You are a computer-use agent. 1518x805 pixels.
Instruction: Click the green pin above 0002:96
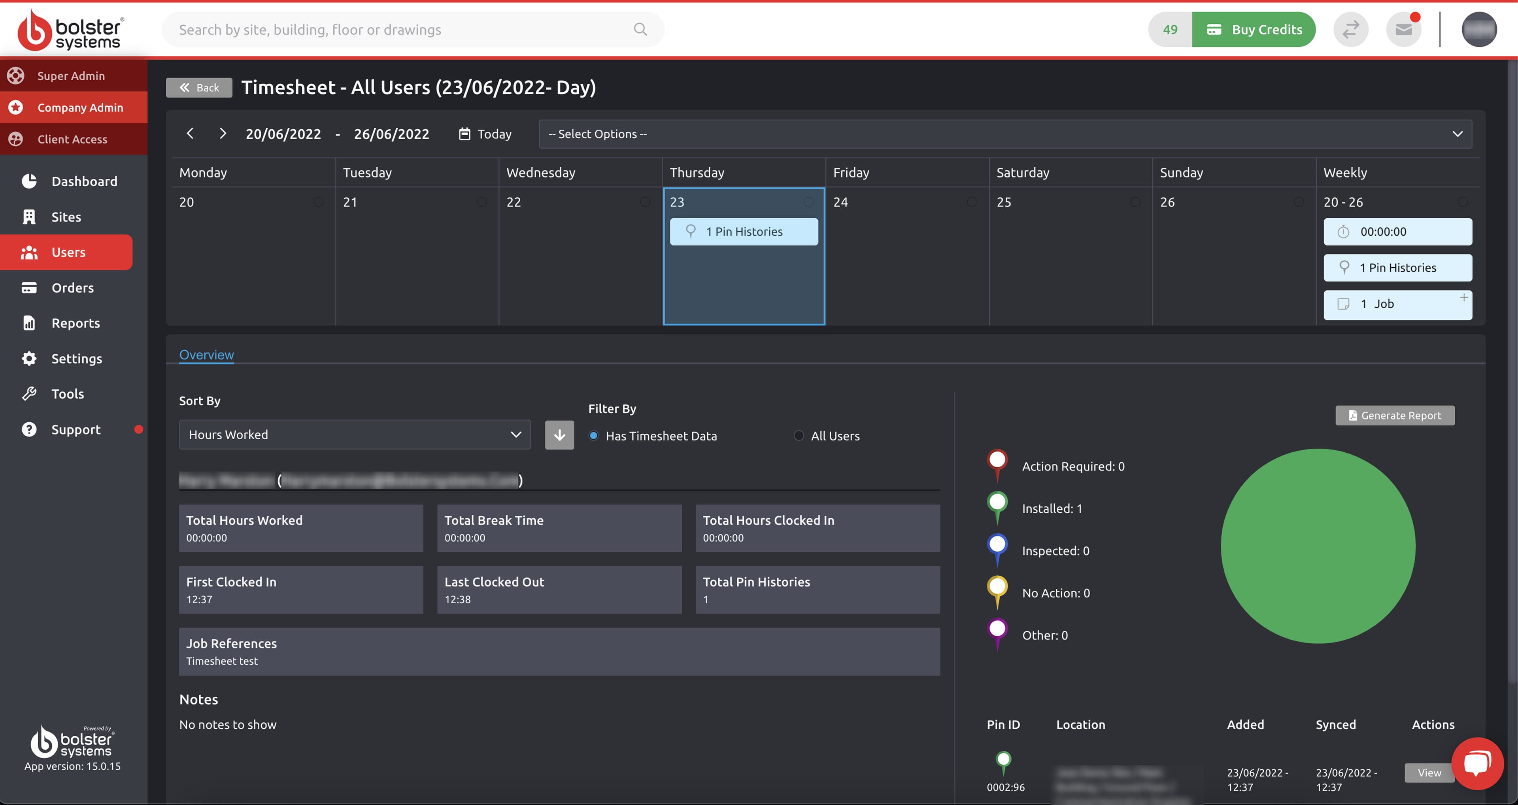(1003, 763)
